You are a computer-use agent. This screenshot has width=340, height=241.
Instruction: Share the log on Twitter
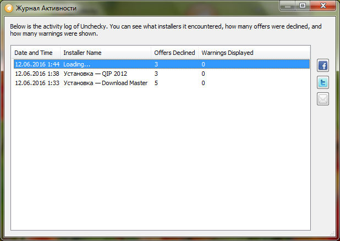(323, 82)
